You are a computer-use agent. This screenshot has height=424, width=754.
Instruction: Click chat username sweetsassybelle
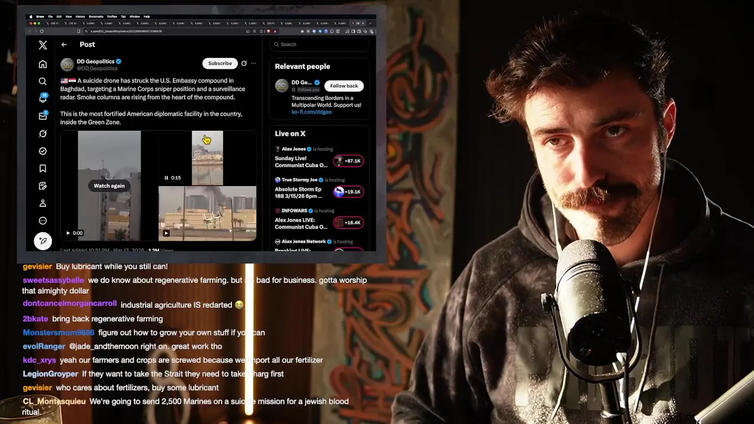pos(53,280)
